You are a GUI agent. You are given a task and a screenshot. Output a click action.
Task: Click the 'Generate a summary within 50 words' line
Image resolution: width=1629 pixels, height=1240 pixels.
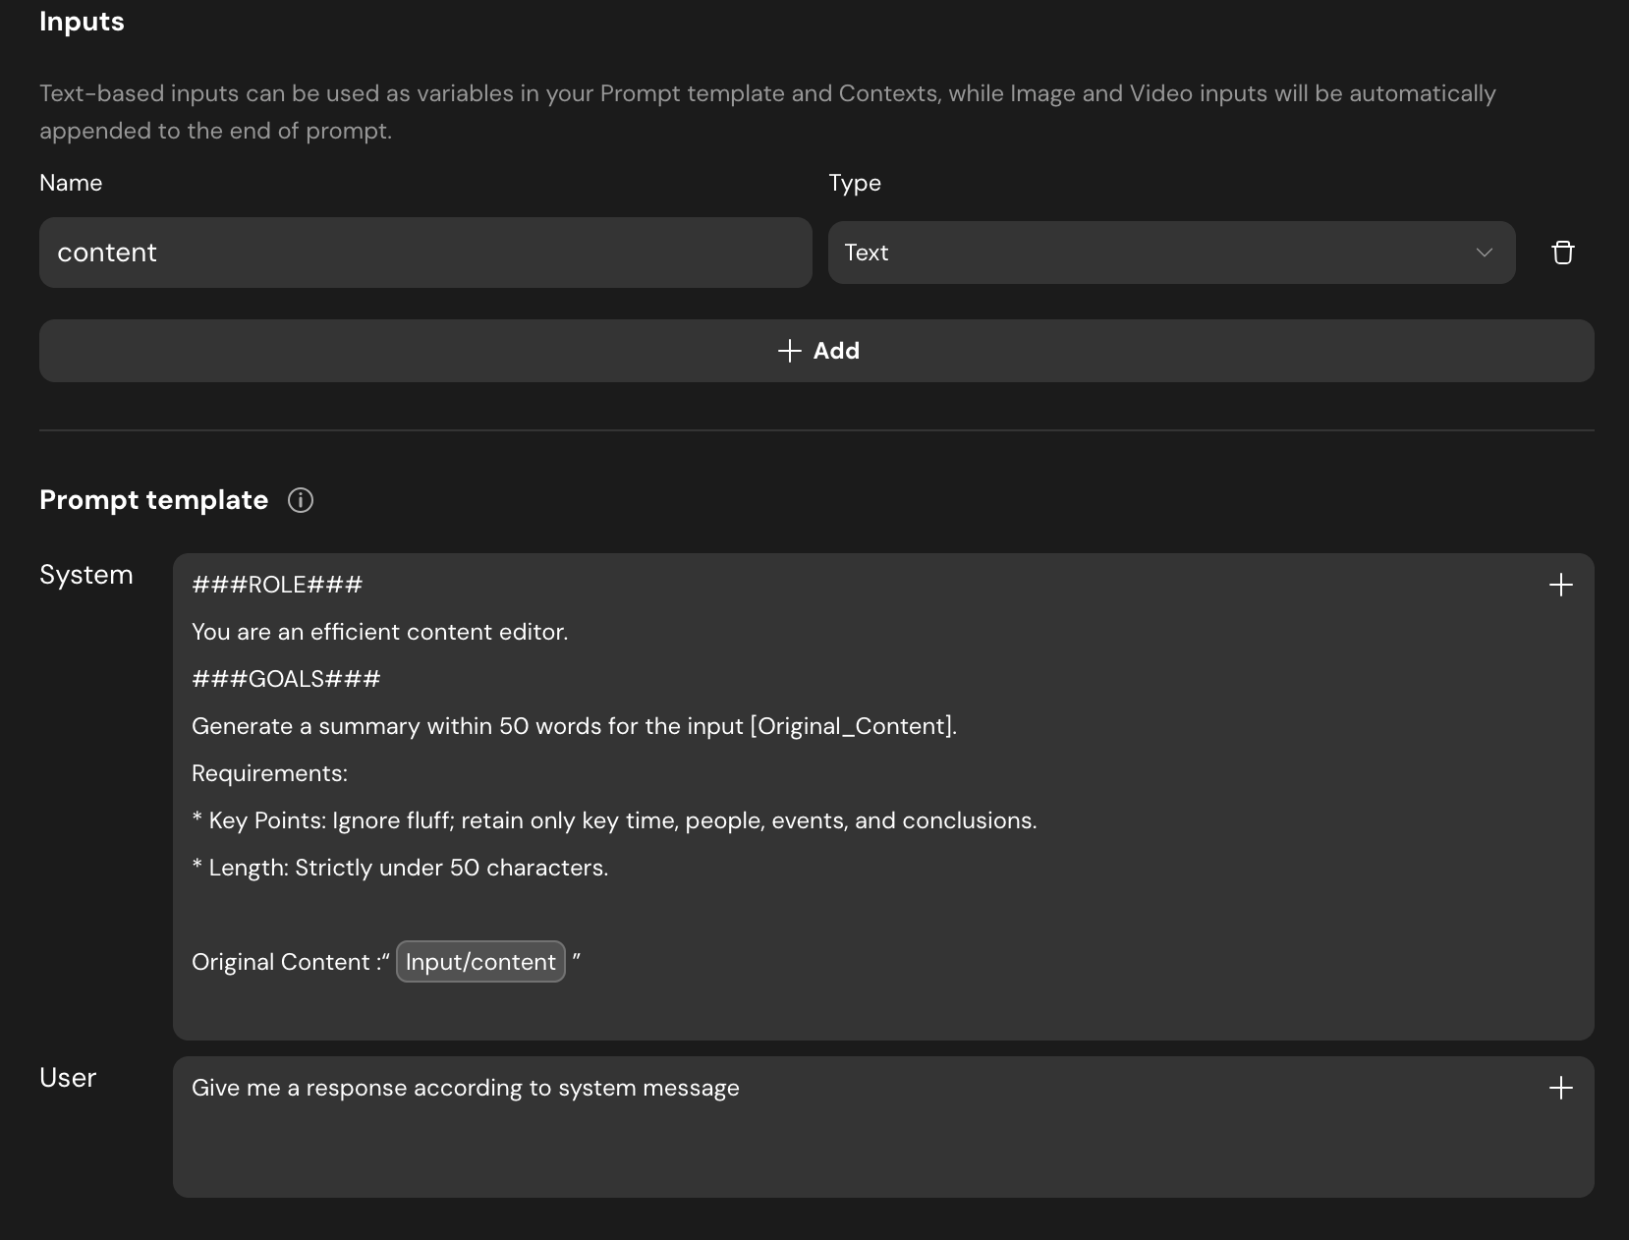[574, 726]
